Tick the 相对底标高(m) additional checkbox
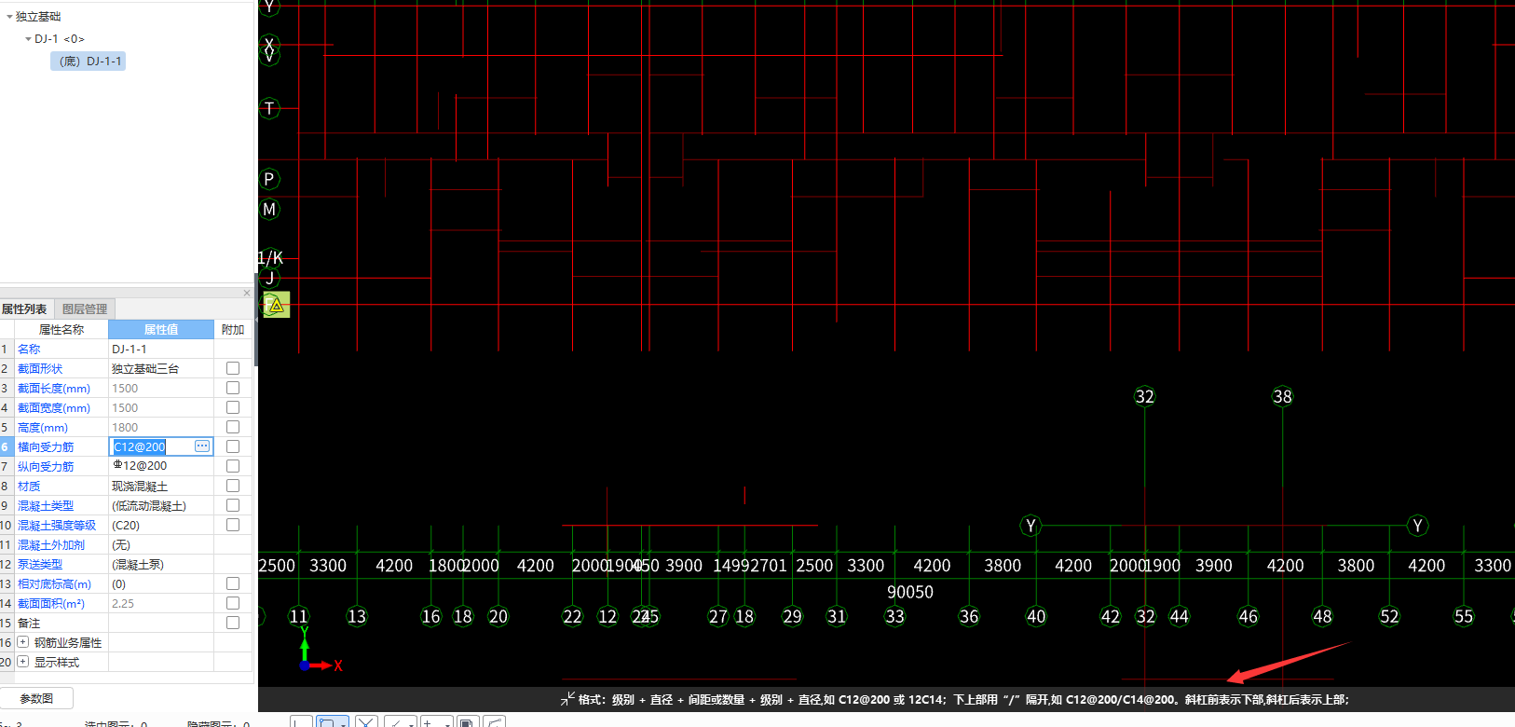This screenshot has width=1515, height=727. pos(233,583)
